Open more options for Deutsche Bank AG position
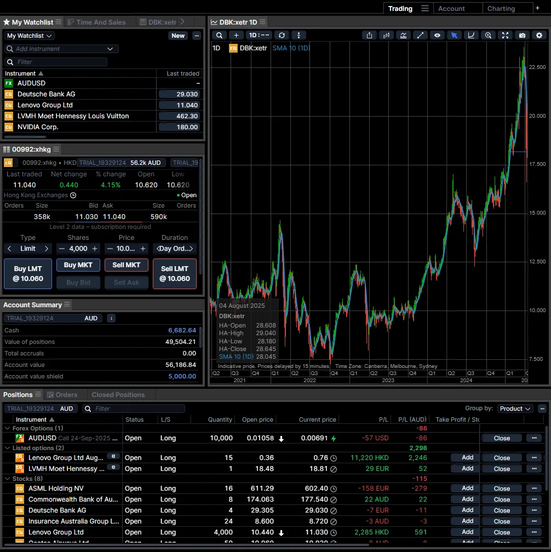This screenshot has width=551, height=552. coord(534,510)
